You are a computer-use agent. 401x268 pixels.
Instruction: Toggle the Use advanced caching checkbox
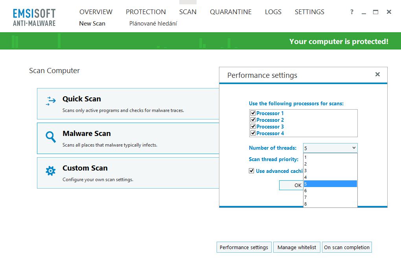click(252, 171)
